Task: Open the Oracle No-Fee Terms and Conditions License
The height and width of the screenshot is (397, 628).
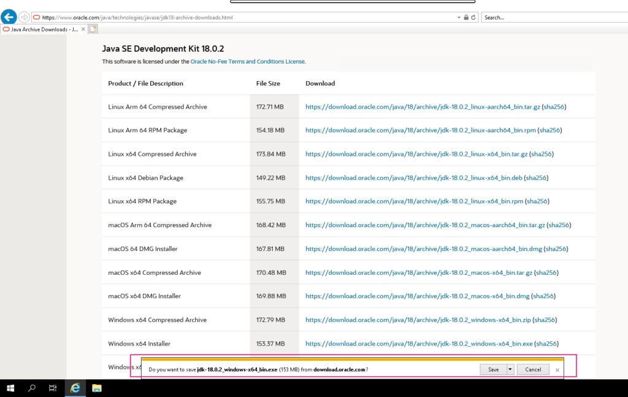Action: pos(248,61)
